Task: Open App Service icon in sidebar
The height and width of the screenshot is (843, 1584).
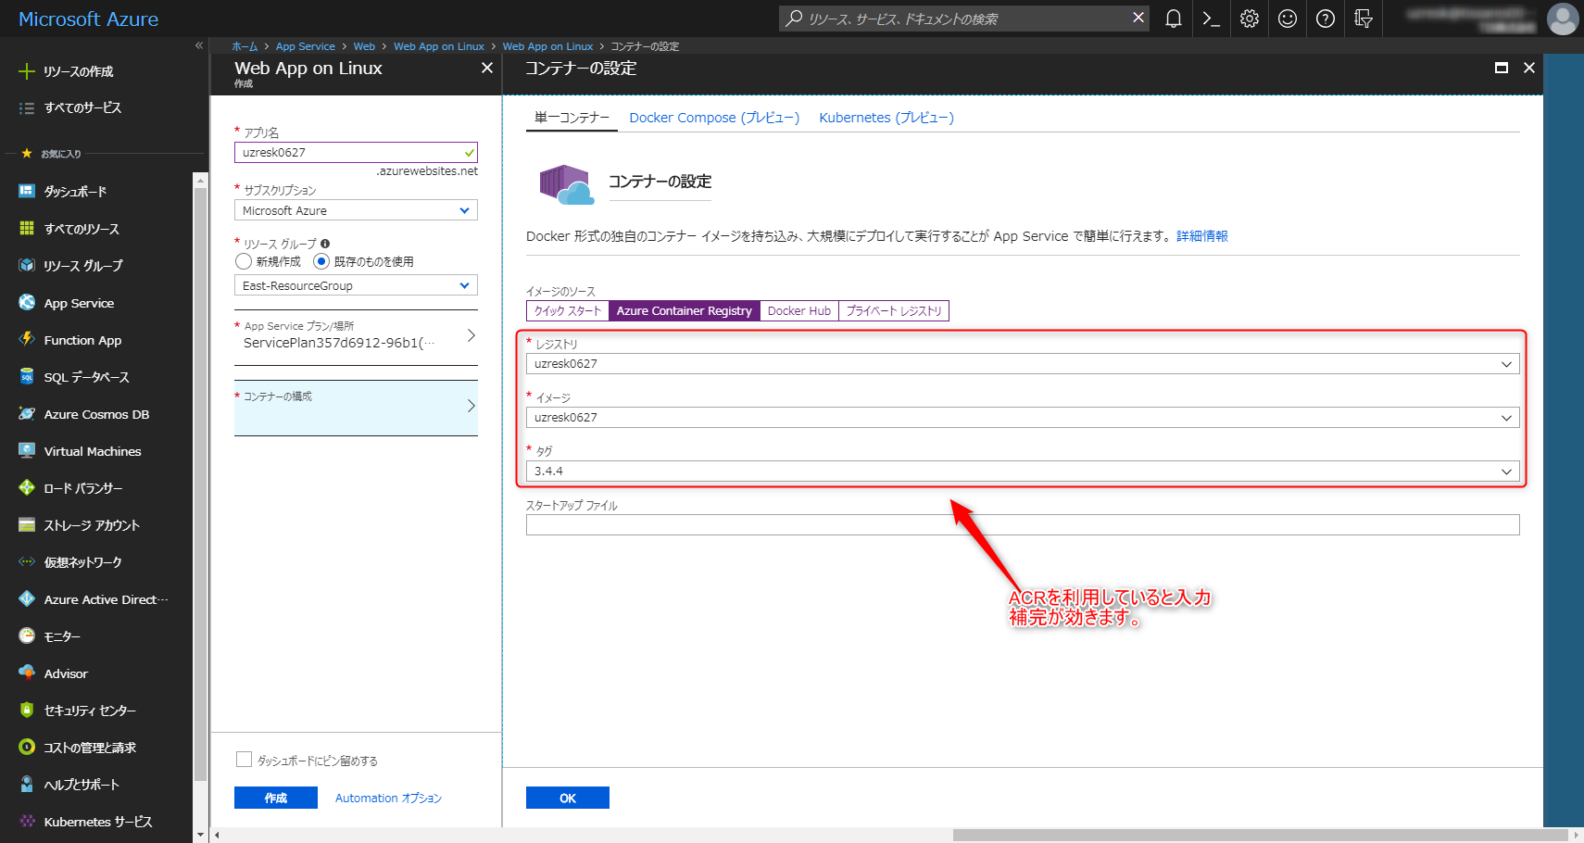Action: pyautogui.click(x=27, y=302)
